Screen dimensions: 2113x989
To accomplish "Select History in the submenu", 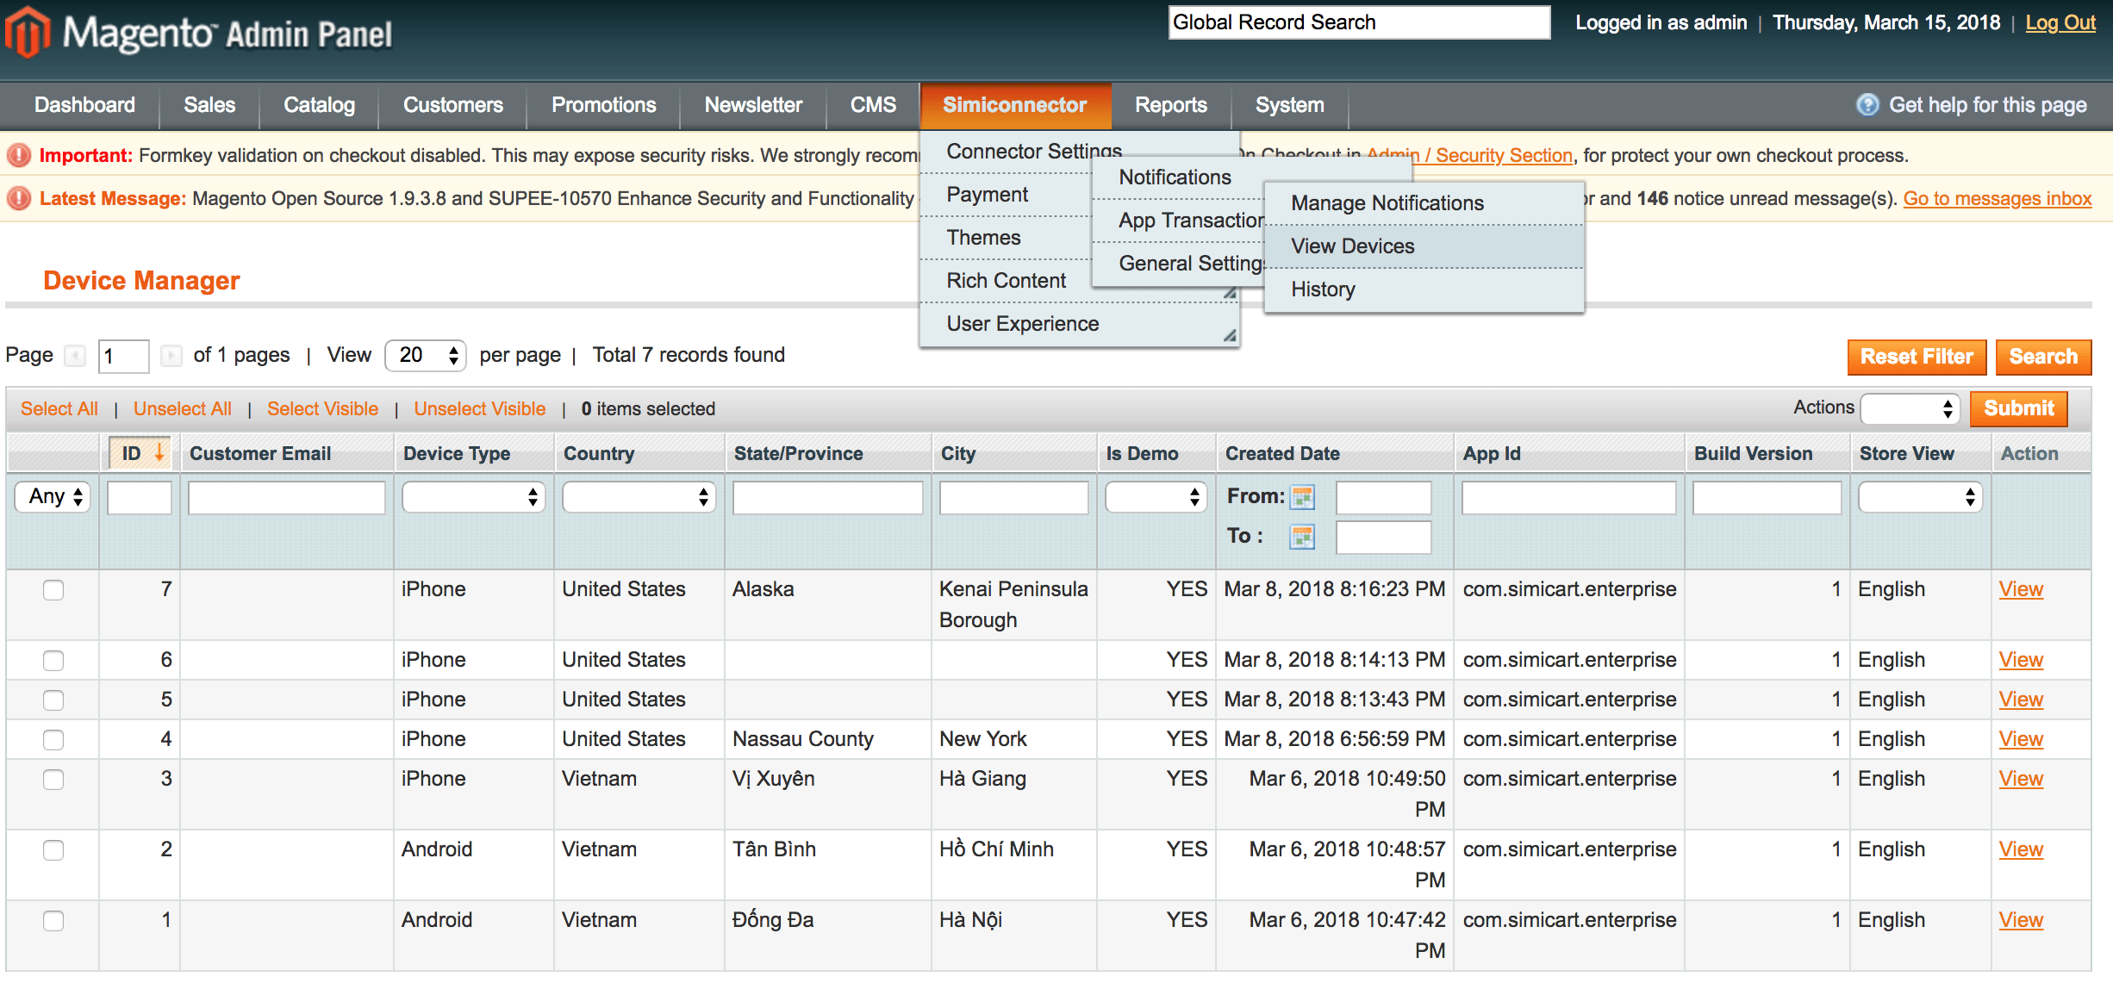I will click(x=1424, y=289).
